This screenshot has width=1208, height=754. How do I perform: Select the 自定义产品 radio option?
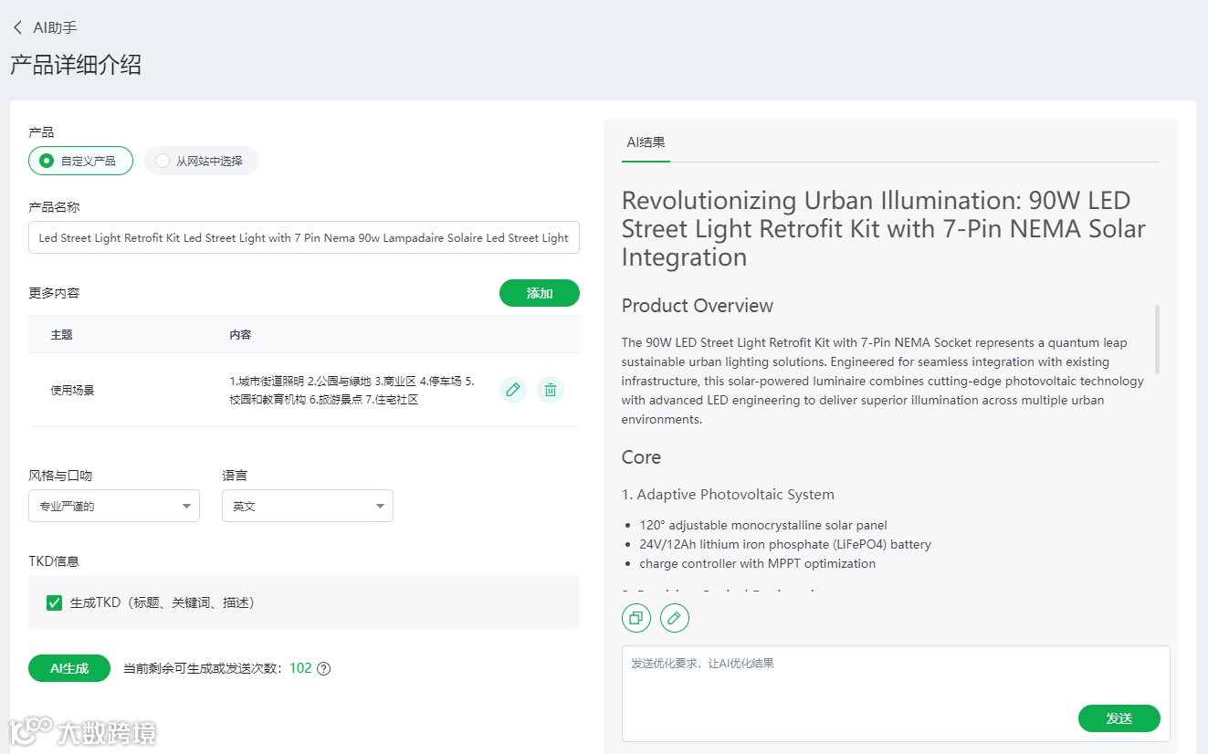(x=47, y=161)
